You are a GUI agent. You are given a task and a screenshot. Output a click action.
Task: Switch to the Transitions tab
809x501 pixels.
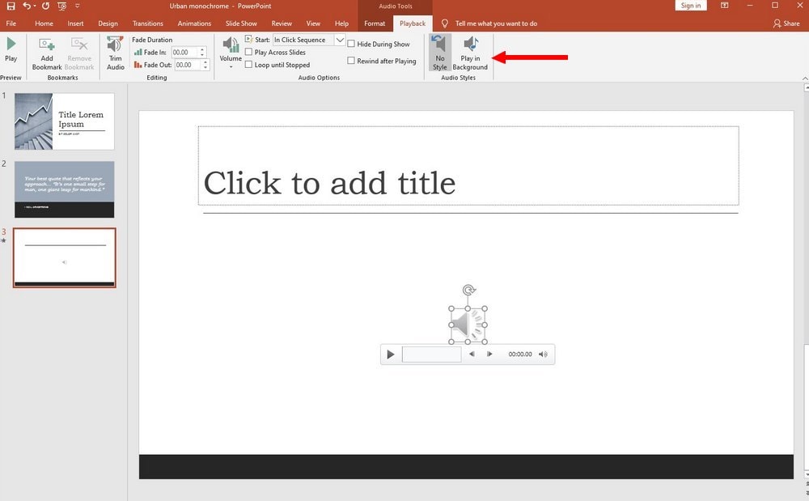tap(147, 23)
